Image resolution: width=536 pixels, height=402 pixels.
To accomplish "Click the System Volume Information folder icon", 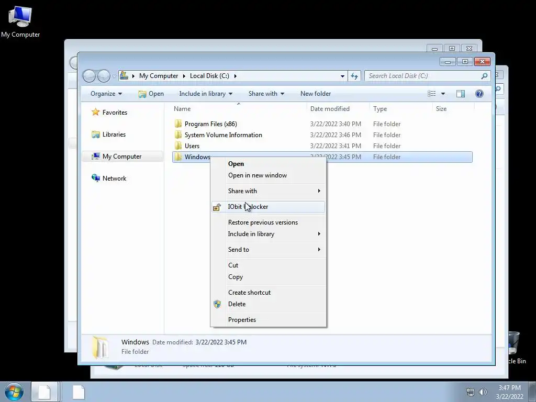I will point(178,135).
